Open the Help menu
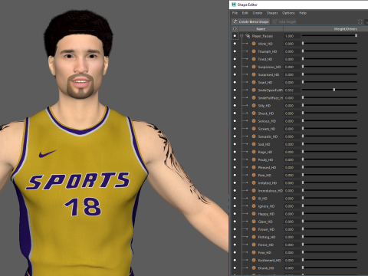 click(303, 13)
